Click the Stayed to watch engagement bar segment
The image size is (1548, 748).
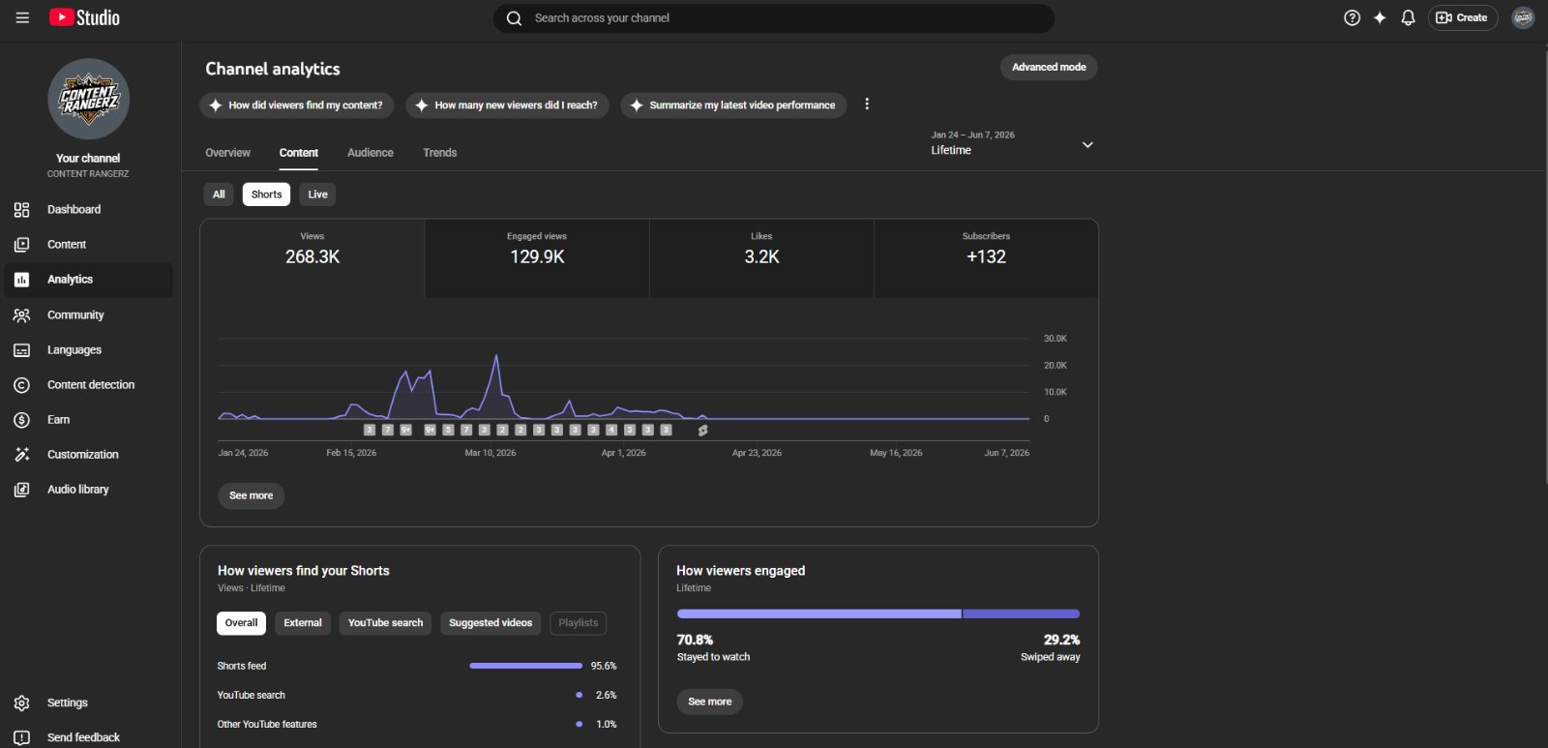click(819, 613)
